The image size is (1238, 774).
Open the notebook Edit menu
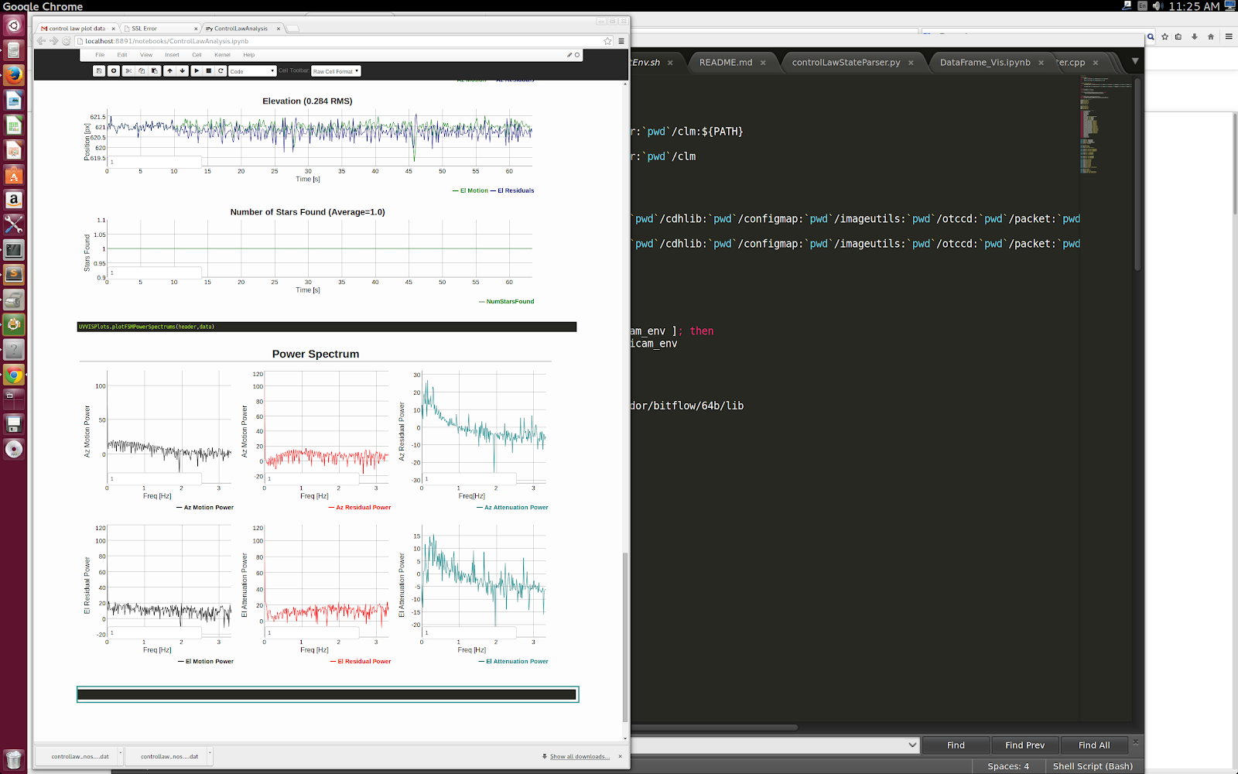click(122, 55)
